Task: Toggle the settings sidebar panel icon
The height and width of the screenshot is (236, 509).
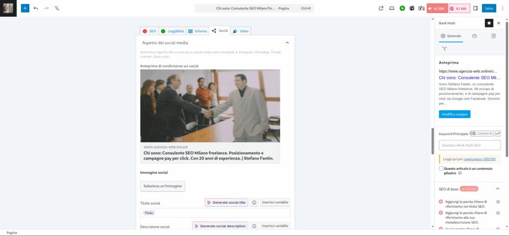Action: (476, 8)
